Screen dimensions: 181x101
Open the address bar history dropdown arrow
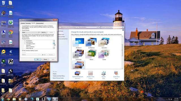tap(97, 27)
